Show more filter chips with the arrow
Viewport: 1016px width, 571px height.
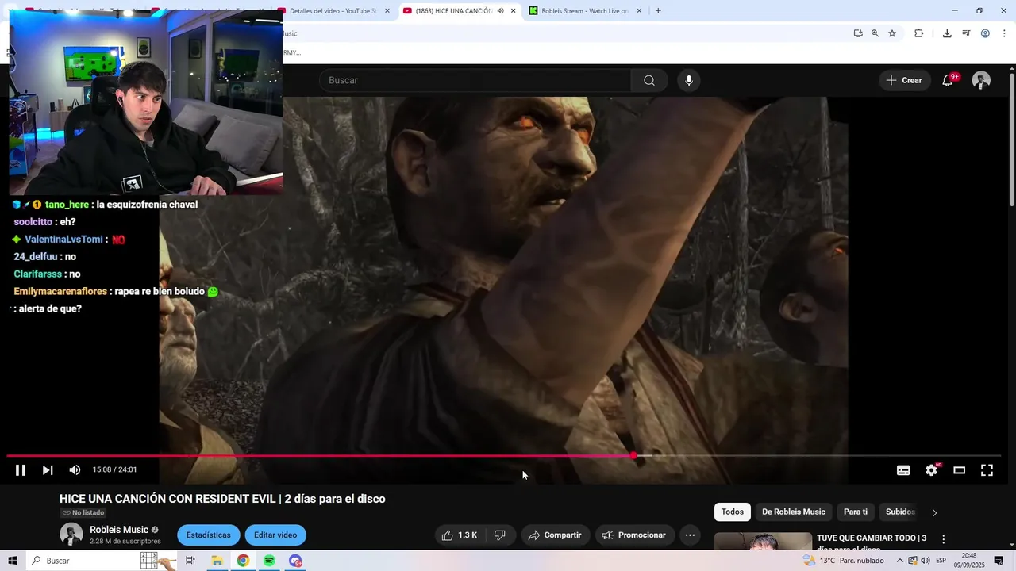point(934,512)
